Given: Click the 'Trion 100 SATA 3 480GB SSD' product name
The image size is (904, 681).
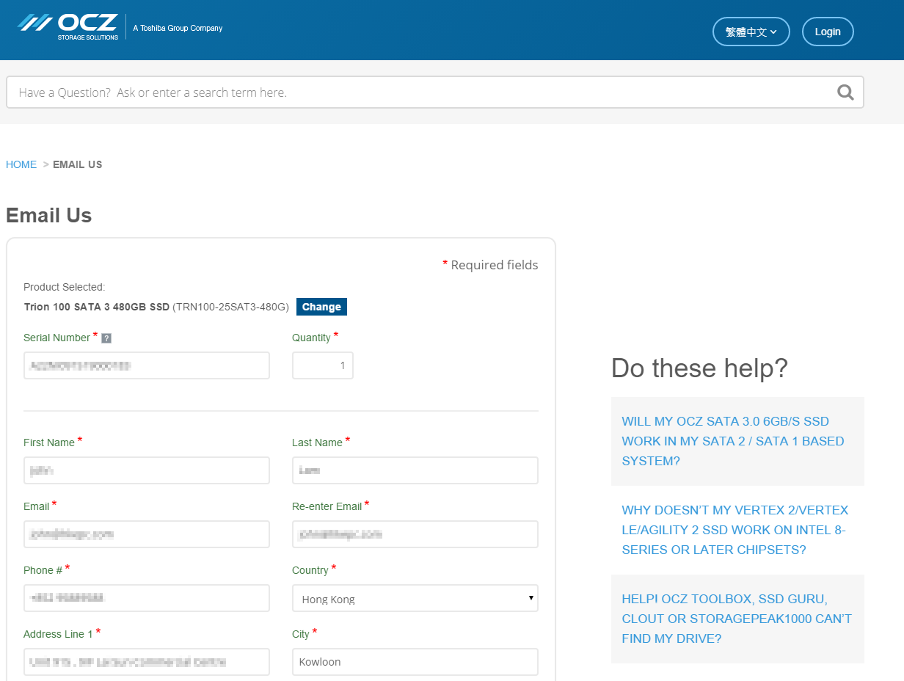Looking at the screenshot, I should click(x=97, y=307).
